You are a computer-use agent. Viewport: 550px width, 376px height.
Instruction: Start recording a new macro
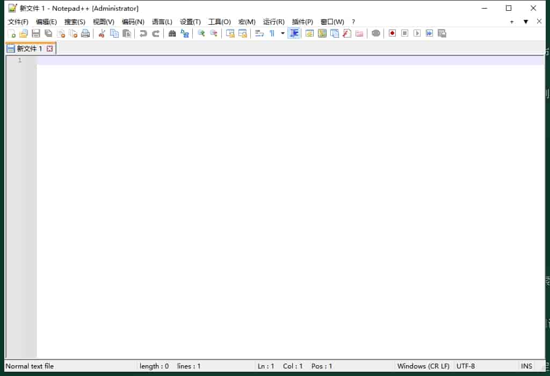click(392, 33)
